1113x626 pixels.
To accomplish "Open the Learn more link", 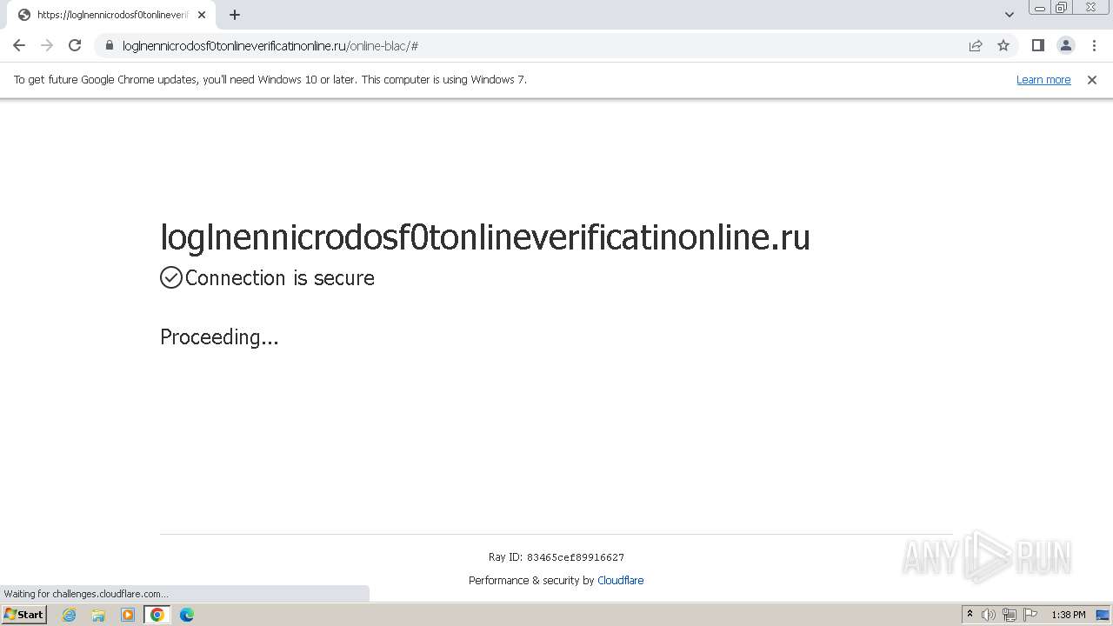I will [x=1043, y=79].
